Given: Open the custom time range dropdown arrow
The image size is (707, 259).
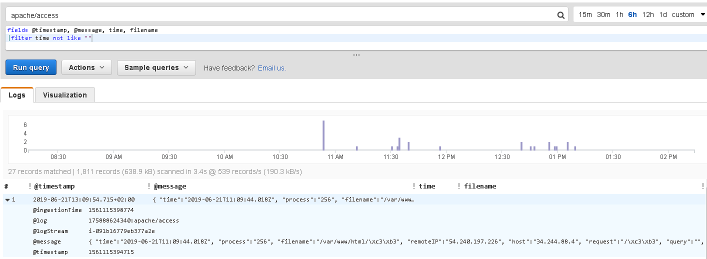Looking at the screenshot, I should [x=703, y=14].
